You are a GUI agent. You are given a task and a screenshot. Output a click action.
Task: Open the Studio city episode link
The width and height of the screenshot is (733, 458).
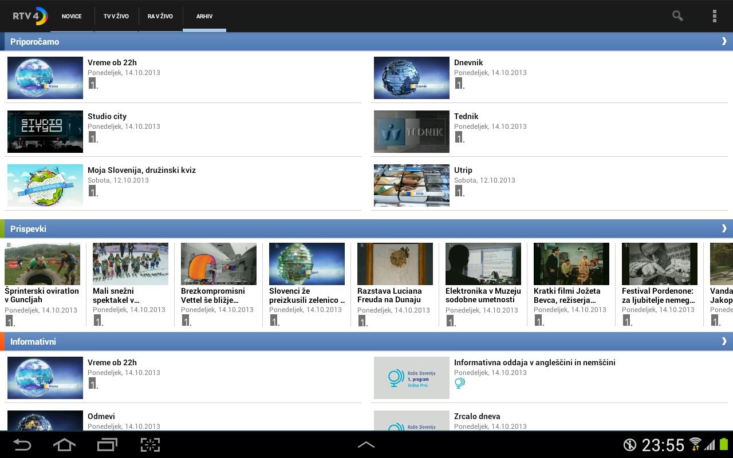point(107,116)
